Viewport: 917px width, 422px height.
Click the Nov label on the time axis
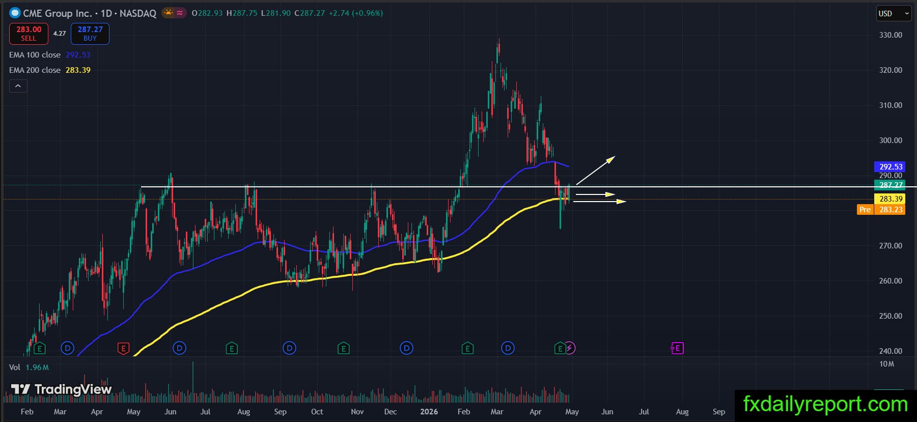point(357,412)
